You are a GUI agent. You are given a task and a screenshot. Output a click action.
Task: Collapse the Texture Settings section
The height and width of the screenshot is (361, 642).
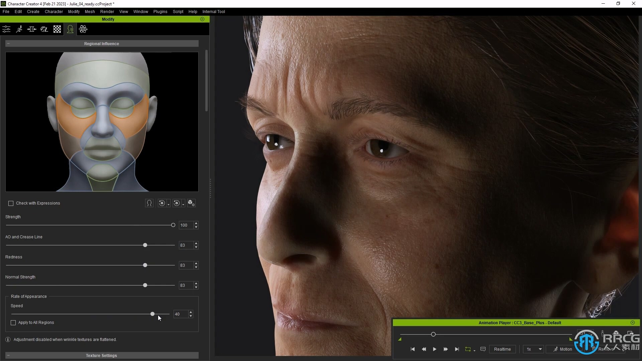pyautogui.click(x=8, y=355)
